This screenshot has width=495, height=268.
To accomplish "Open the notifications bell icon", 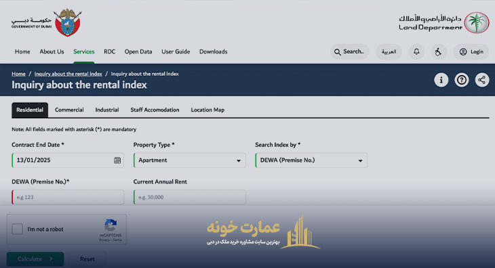I will (x=416, y=51).
